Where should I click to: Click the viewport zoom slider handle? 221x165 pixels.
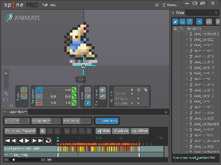(6, 73)
